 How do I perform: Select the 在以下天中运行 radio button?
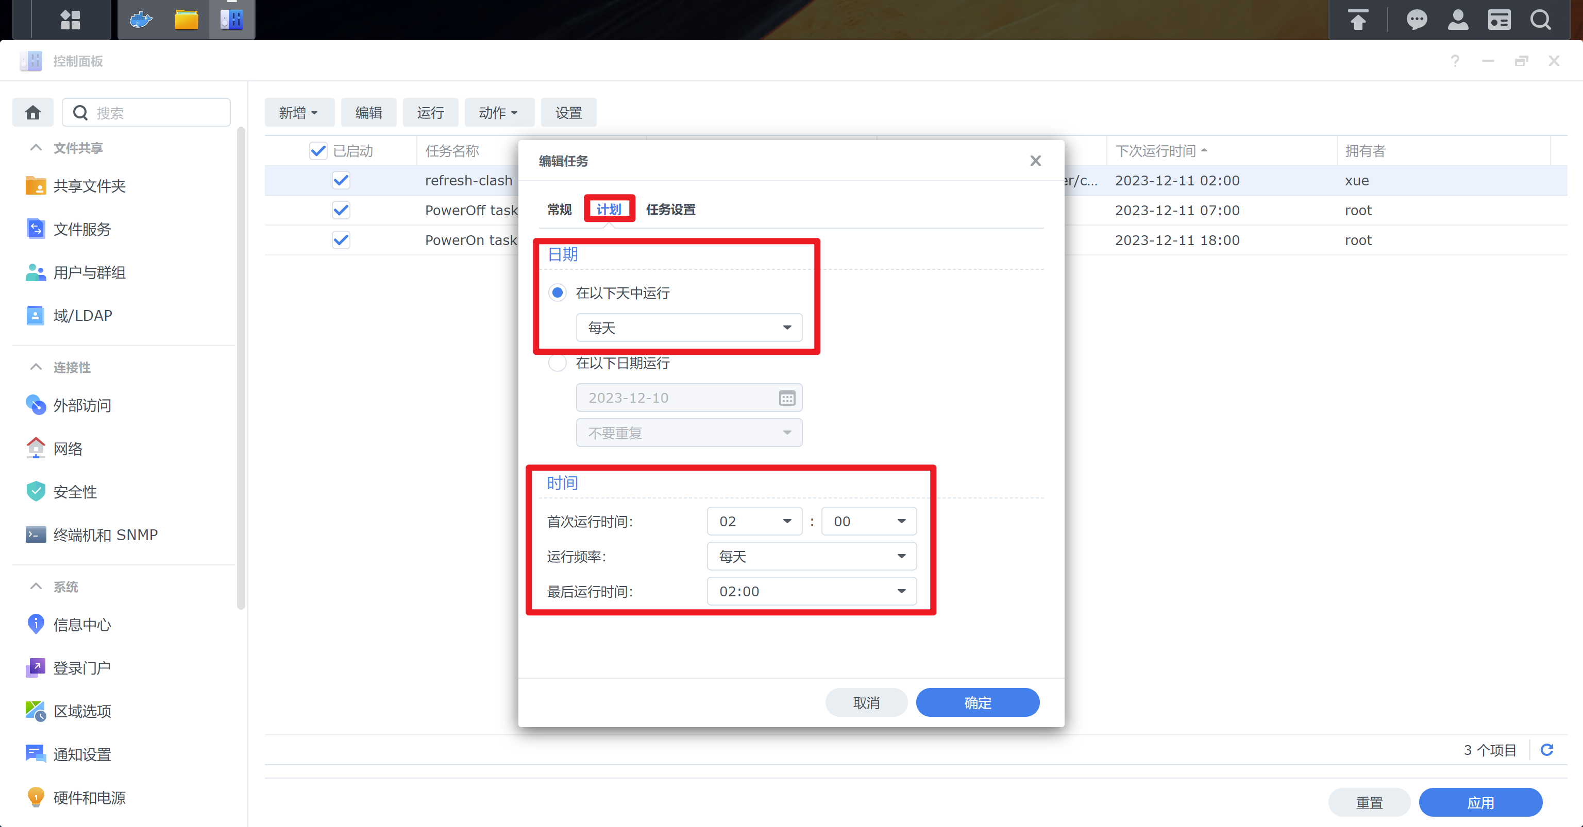pyautogui.click(x=558, y=293)
